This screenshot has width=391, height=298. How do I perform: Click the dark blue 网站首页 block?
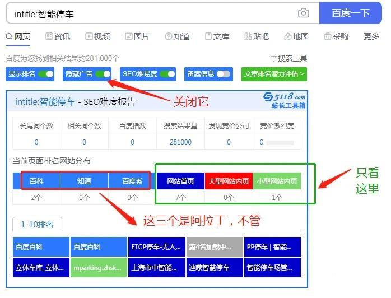tap(180, 181)
